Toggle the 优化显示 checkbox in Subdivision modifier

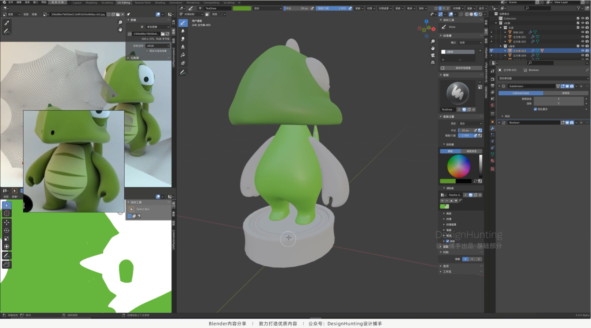point(535,109)
